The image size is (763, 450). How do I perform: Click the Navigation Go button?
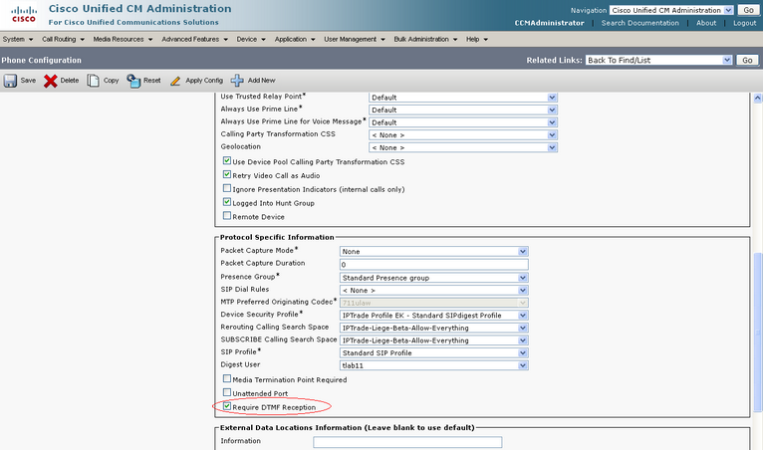(x=748, y=10)
